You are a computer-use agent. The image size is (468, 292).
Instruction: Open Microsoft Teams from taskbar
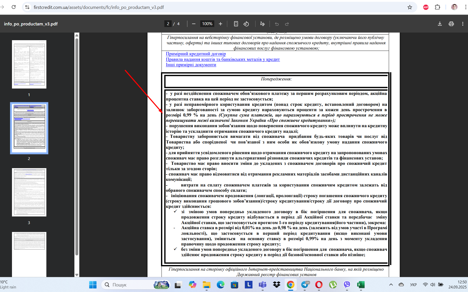tap(262, 285)
